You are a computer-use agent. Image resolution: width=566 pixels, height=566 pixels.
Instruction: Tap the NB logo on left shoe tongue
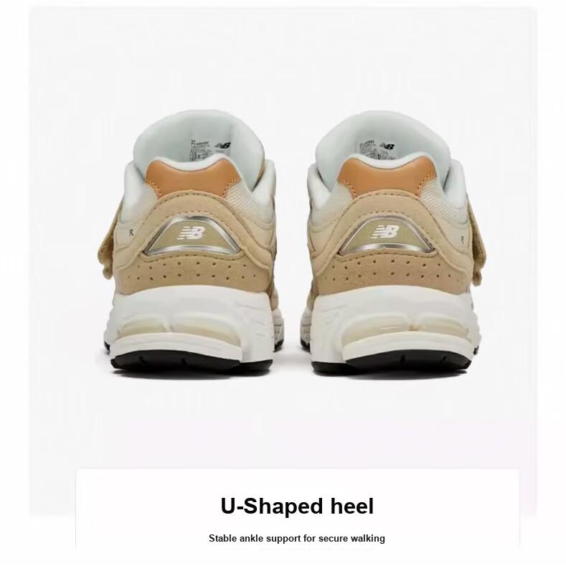coord(222,145)
